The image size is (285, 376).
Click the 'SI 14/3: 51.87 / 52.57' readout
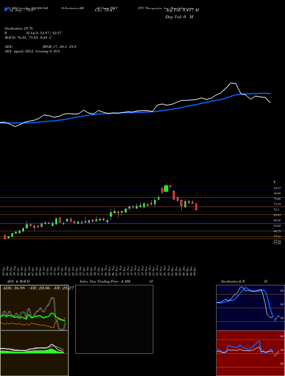pyautogui.click(x=44, y=33)
